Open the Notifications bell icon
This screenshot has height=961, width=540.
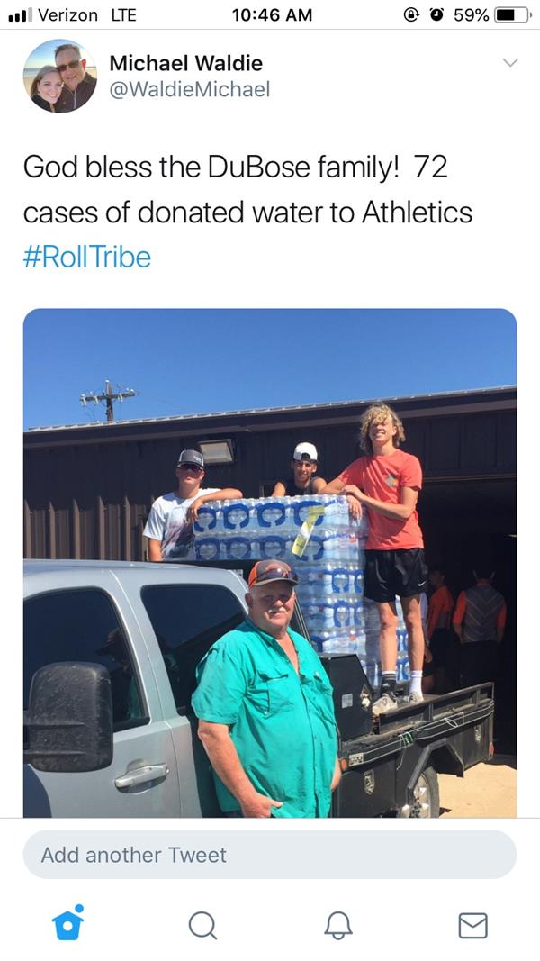click(x=338, y=925)
